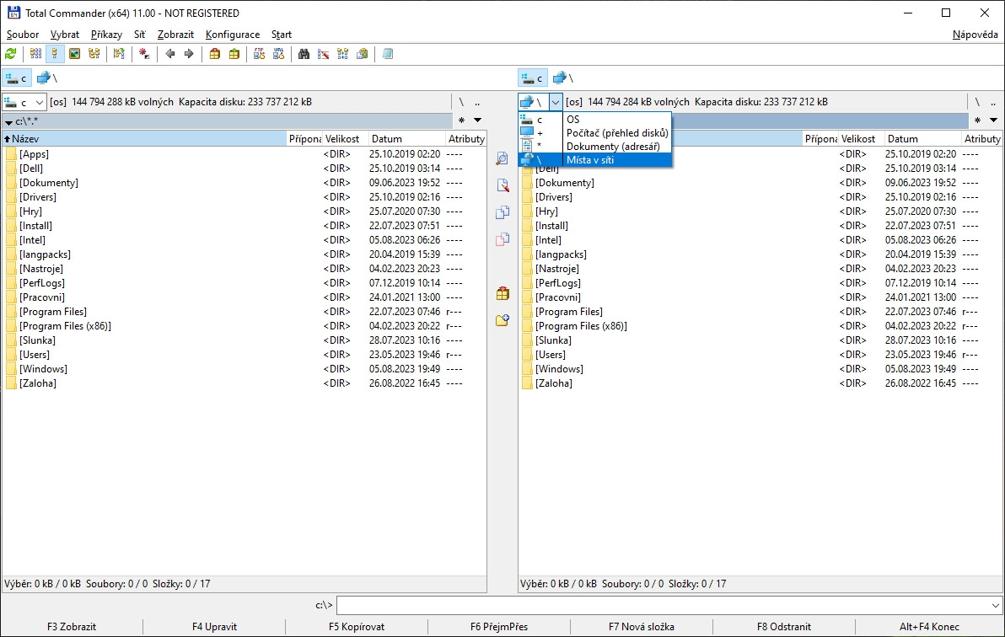Click the F7 Nová složka button
The width and height of the screenshot is (1005, 637).
point(641,627)
